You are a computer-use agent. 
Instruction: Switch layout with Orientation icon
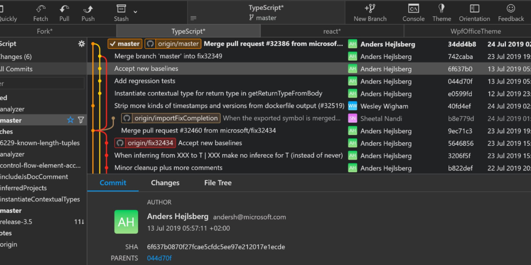pyautogui.click(x=474, y=8)
